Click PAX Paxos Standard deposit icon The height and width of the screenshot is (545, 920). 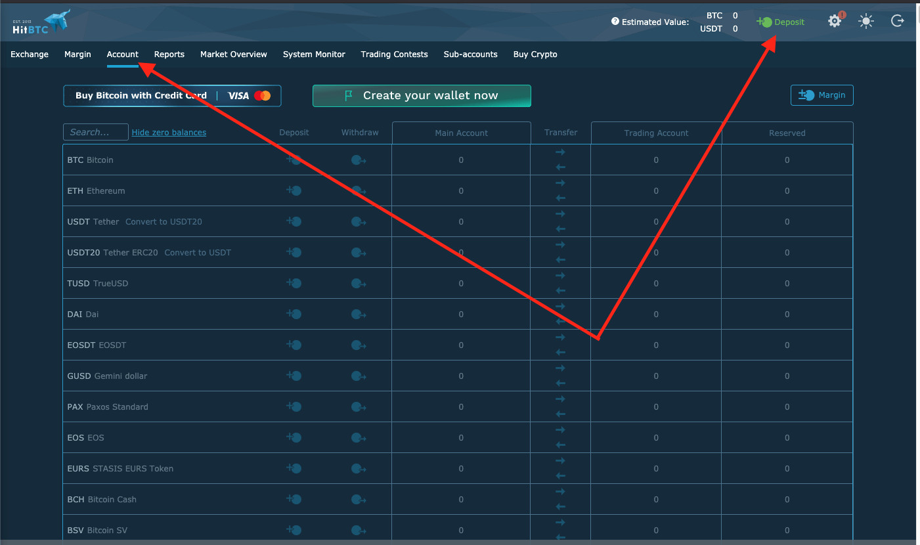pos(294,406)
